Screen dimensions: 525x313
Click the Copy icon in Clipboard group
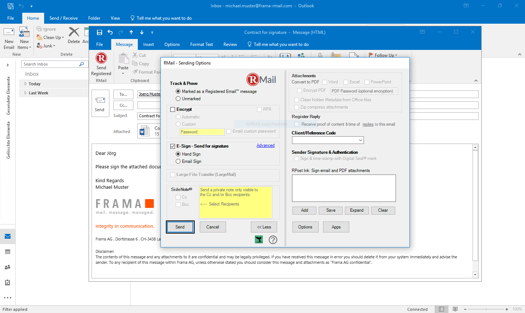click(135, 63)
